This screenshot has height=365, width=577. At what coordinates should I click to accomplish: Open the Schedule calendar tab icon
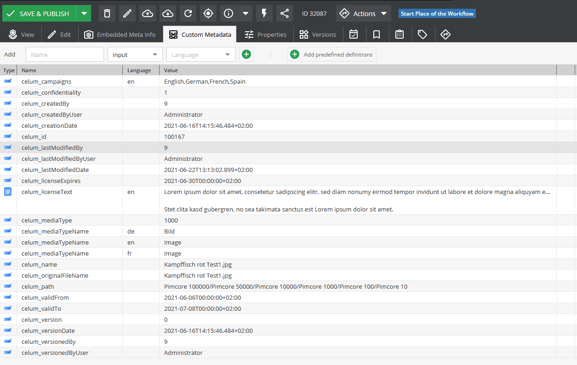(354, 34)
